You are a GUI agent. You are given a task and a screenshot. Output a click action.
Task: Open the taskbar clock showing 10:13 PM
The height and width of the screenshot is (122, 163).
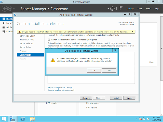coord(156,119)
